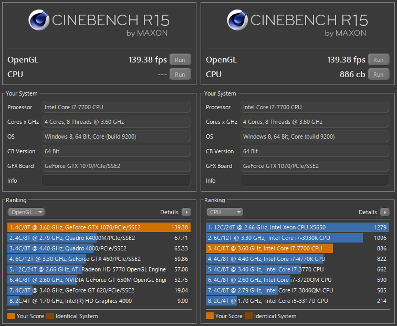Select the Core i7-3720QM ranking row
Image resolution: width=397 pixels, height=326 pixels.
coord(298,280)
